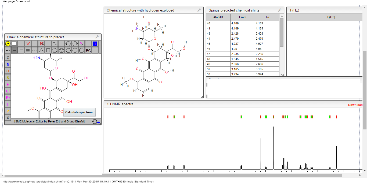This screenshot has width=367, height=183.
Task: Open the wrench menu of the Spinus panel
Action: click(280, 10)
